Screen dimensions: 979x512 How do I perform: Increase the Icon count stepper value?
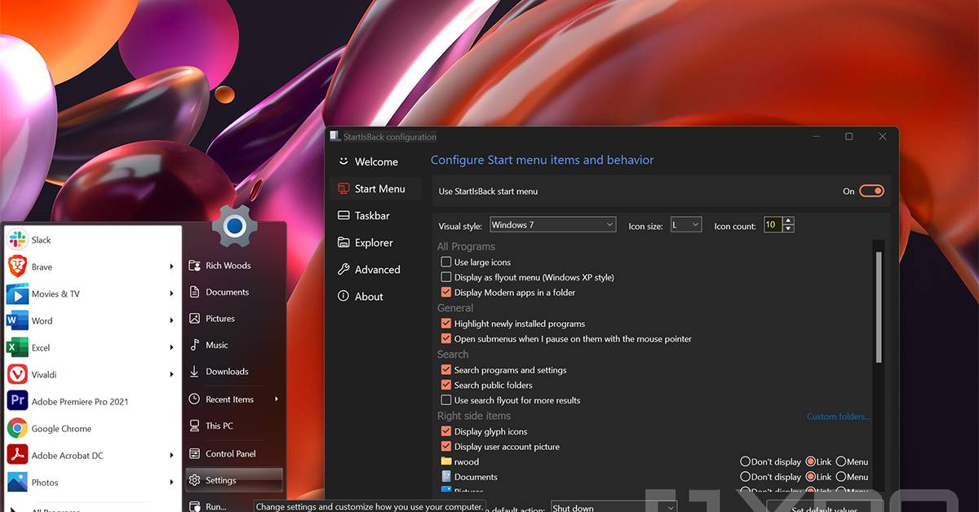pyautogui.click(x=788, y=221)
